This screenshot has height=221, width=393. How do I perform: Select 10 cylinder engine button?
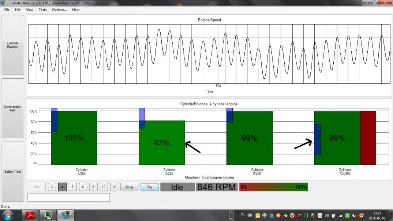click(104, 187)
